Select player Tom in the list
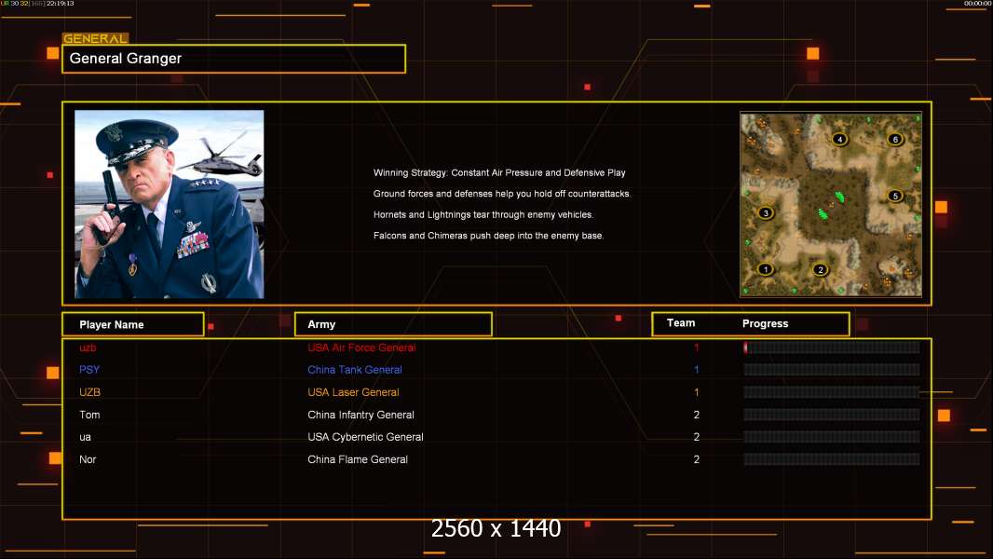Screen dimensions: 993x559 pyautogui.click(x=89, y=415)
